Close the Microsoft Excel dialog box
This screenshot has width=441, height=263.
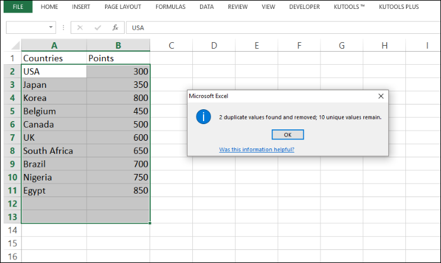[380, 96]
